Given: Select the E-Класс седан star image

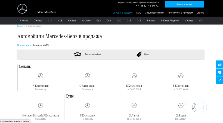Looking at the screenshot, I should click(134, 76).
